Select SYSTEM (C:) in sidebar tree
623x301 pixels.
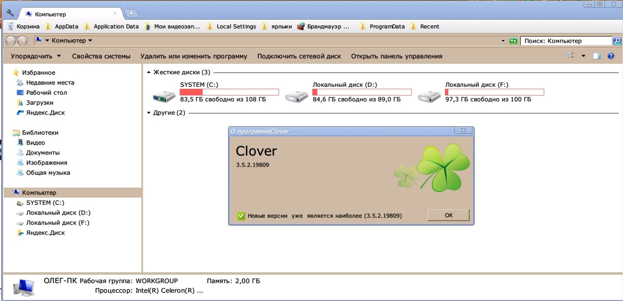click(45, 203)
